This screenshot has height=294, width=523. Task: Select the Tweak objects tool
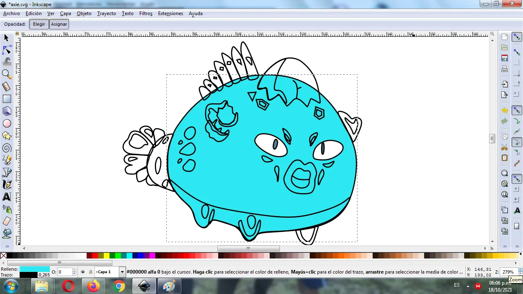pyautogui.click(x=7, y=62)
